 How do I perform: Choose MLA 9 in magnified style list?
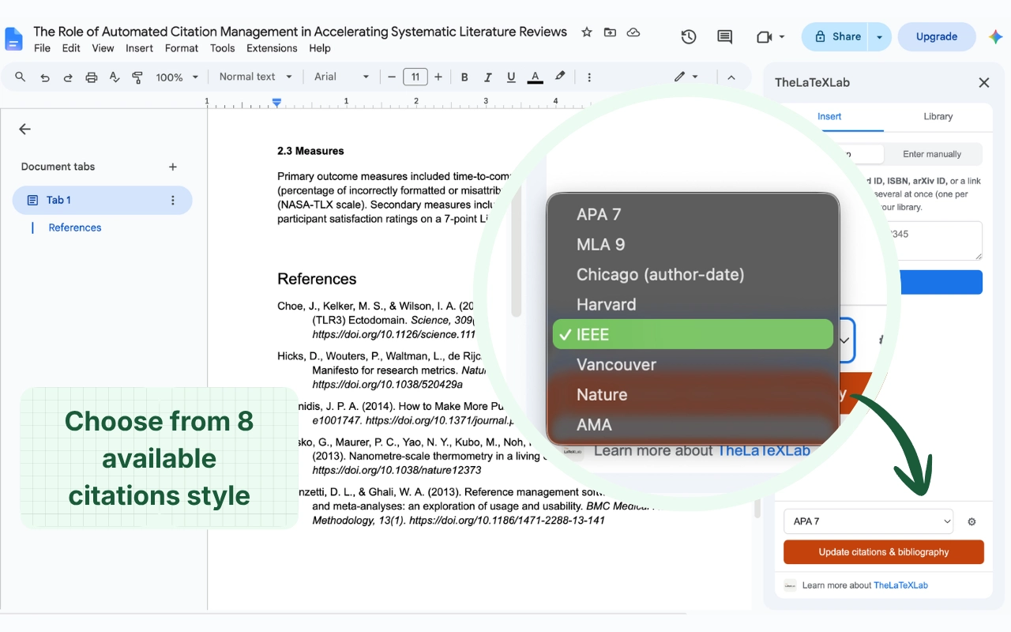click(x=693, y=244)
